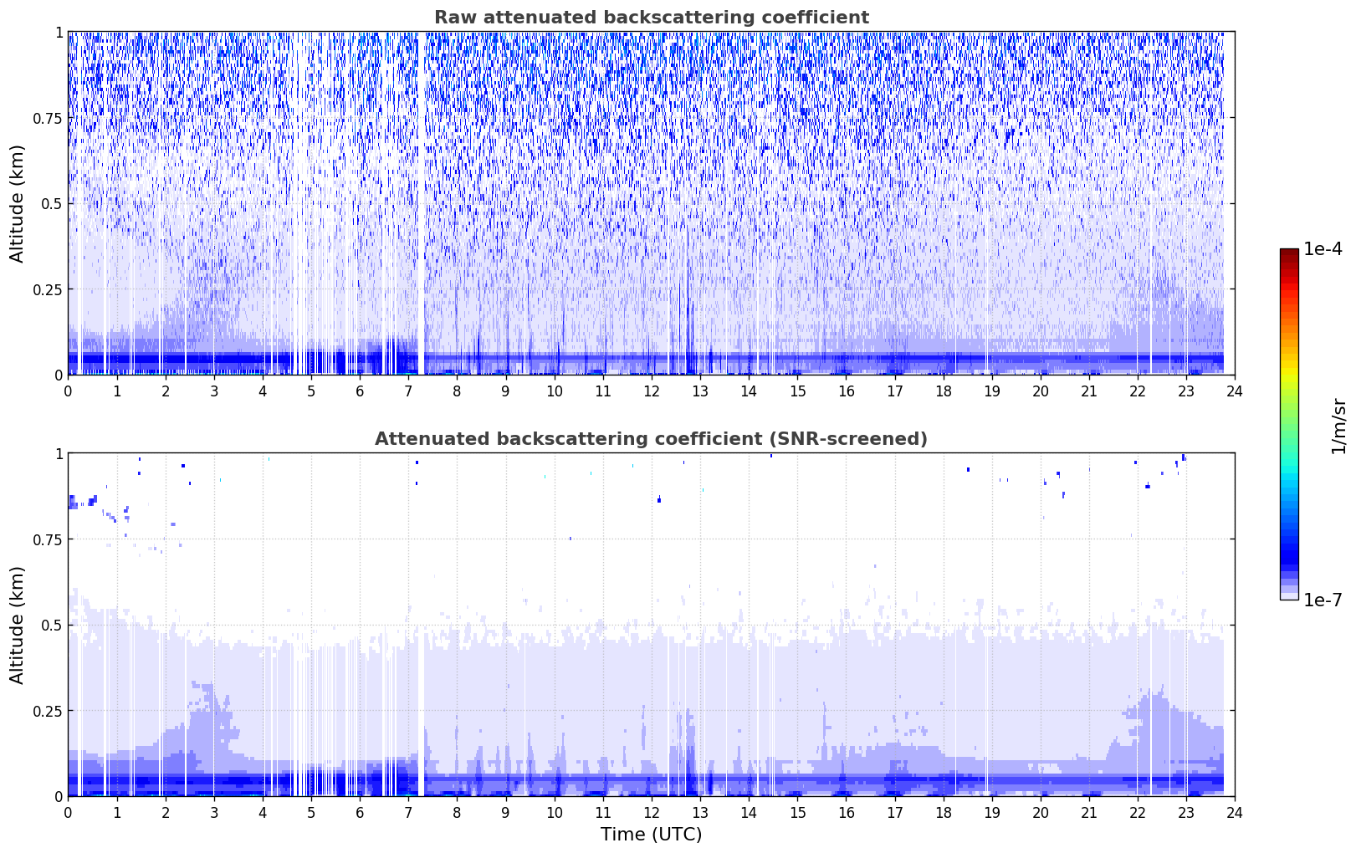Click the "Time (UTC)" axis label
The width and height of the screenshot is (1356, 853).
click(651, 835)
